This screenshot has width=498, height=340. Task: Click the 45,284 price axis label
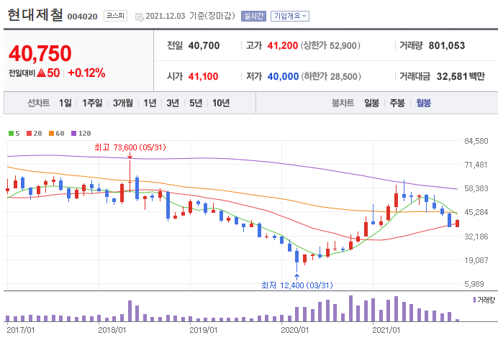[476, 212]
